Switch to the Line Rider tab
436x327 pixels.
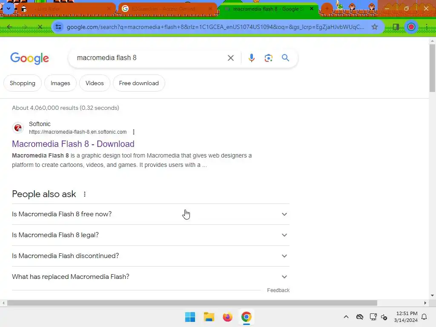66,9
